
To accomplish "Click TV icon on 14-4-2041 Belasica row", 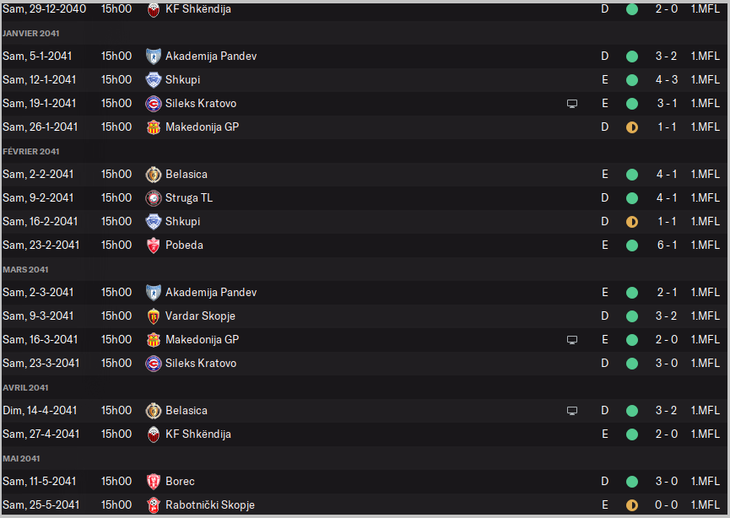I will pyautogui.click(x=572, y=411).
